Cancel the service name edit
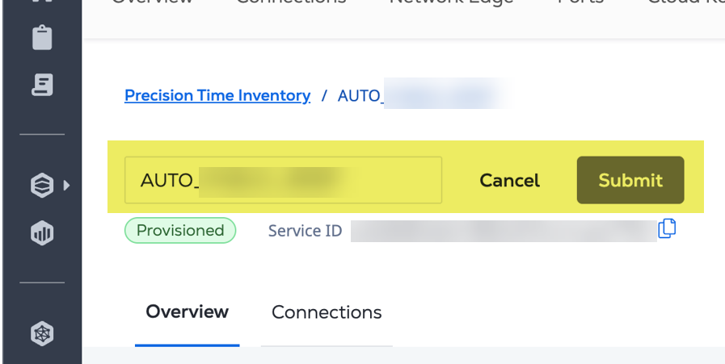 (509, 180)
